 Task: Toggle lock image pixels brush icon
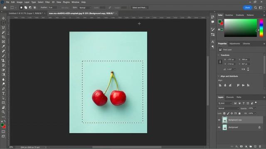228,113
